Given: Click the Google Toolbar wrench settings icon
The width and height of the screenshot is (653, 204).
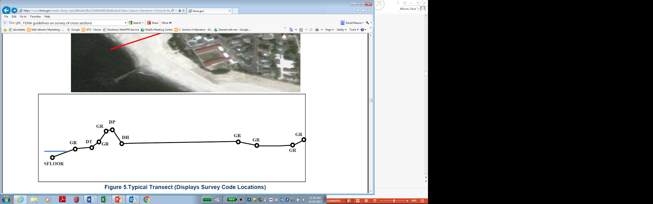Looking at the screenshot, I should (x=367, y=23).
